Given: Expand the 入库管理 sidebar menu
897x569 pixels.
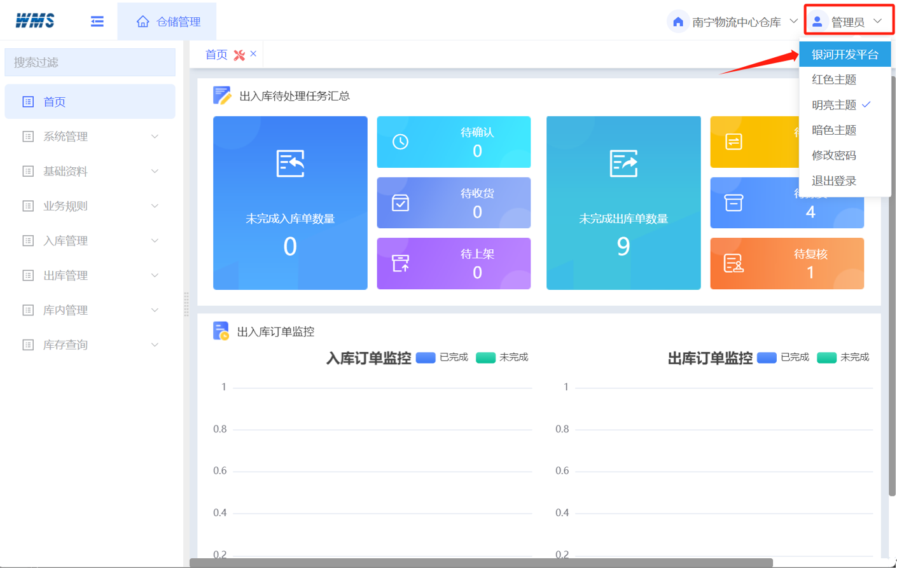Looking at the screenshot, I should click(x=90, y=241).
